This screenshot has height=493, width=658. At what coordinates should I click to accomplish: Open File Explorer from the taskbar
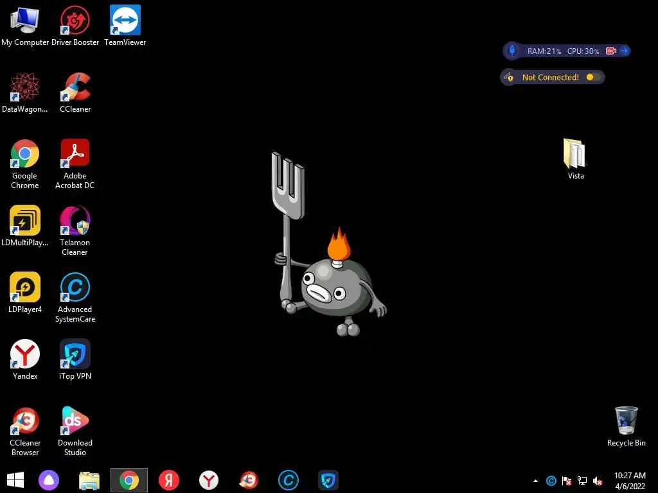pyautogui.click(x=89, y=480)
